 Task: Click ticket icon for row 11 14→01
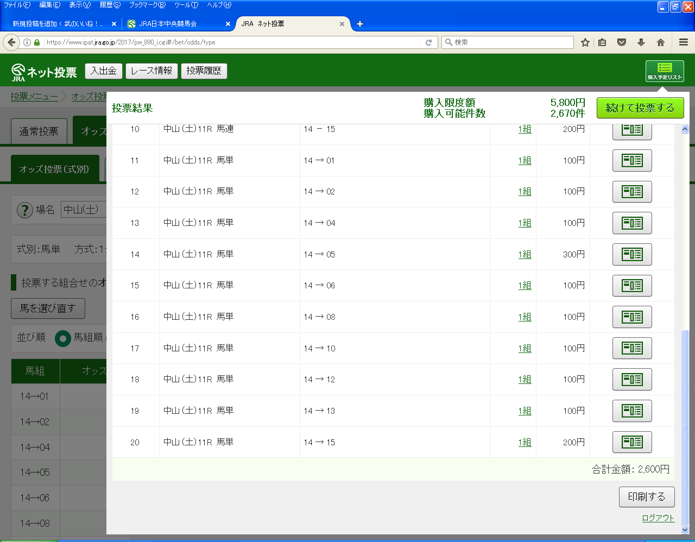pos(632,160)
